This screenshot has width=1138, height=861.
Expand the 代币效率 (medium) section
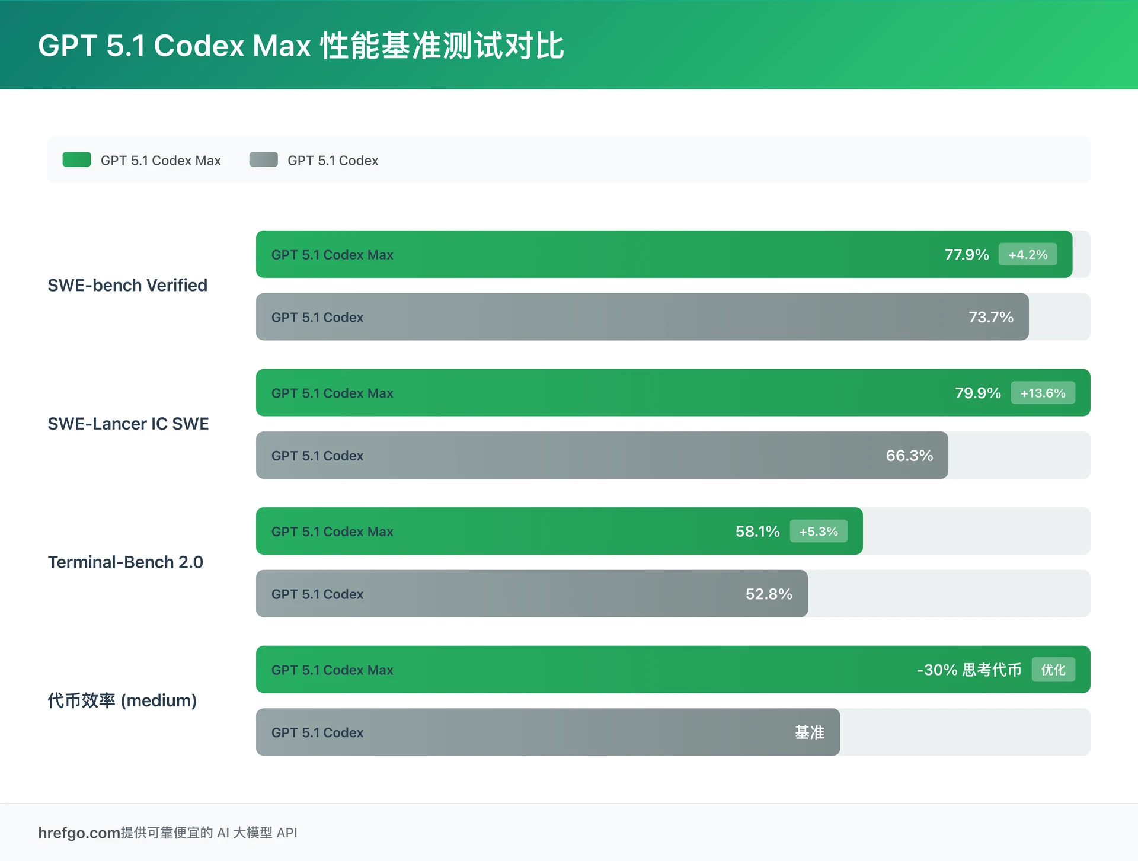(122, 700)
